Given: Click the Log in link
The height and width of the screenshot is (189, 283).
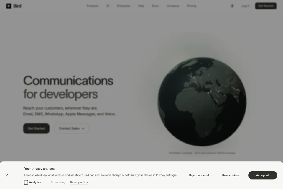Looking at the screenshot, I should point(246,6).
